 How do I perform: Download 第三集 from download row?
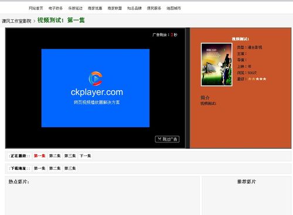[x=70, y=168]
